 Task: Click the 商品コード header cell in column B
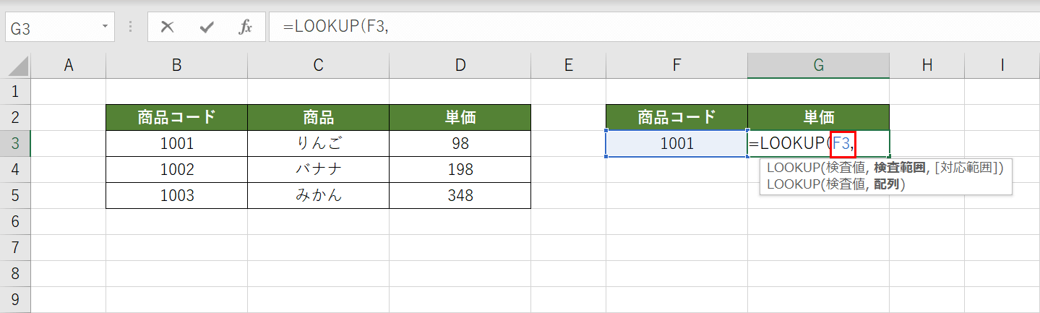[176, 117]
